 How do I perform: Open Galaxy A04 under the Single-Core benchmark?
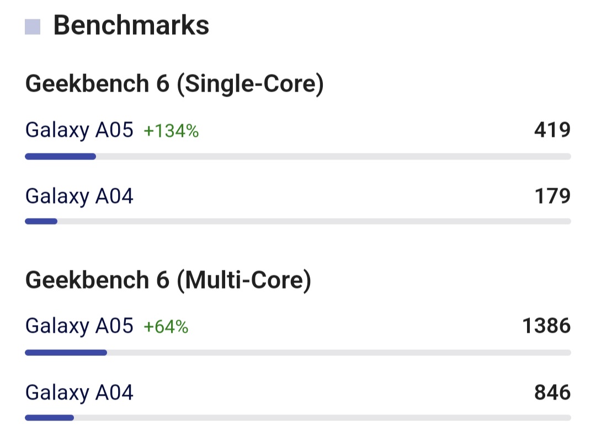coord(79,196)
